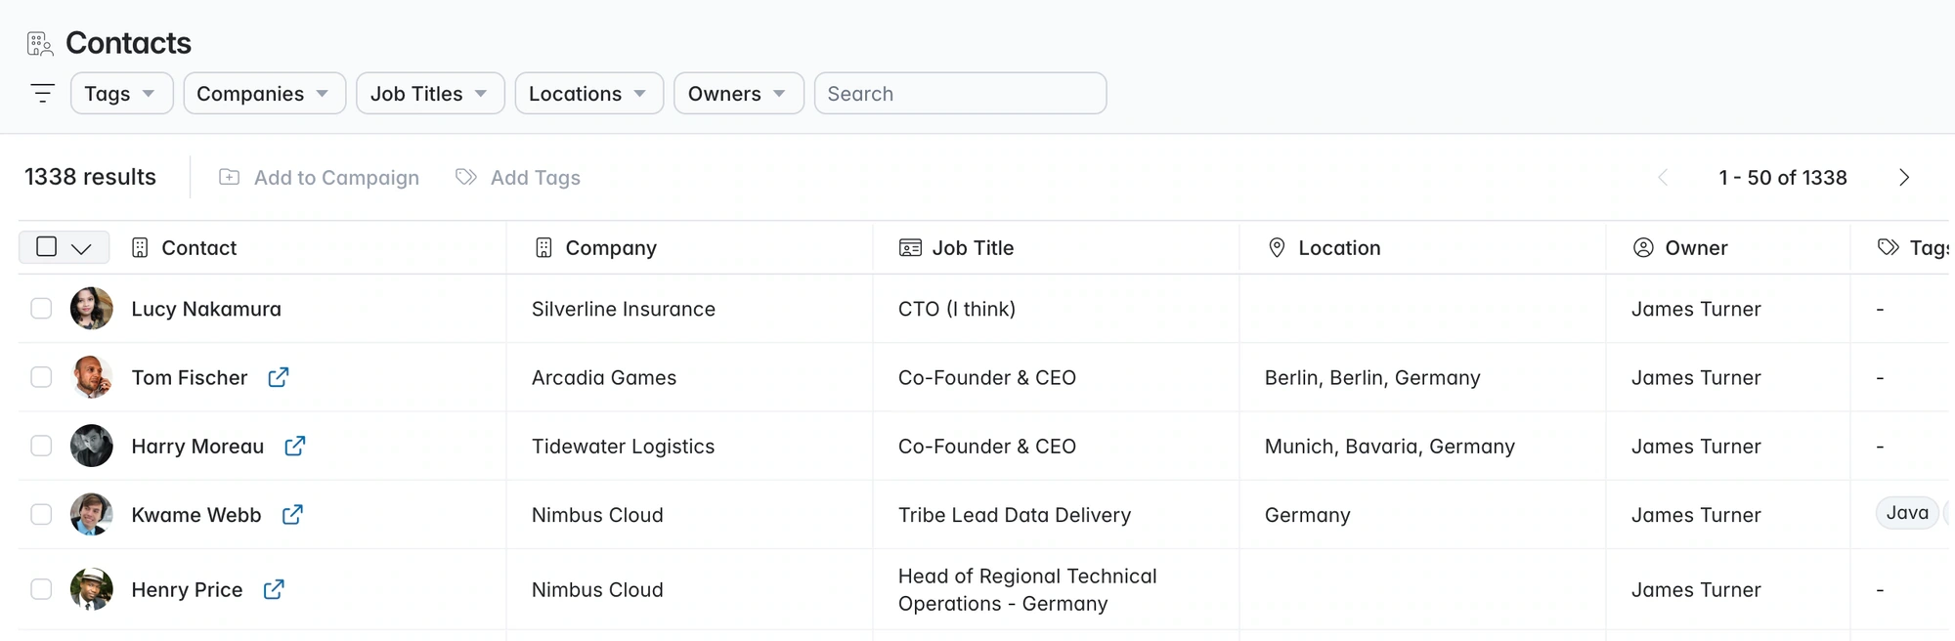The width and height of the screenshot is (1955, 641).
Task: Open the Tags filter dropdown
Action: 121,94
